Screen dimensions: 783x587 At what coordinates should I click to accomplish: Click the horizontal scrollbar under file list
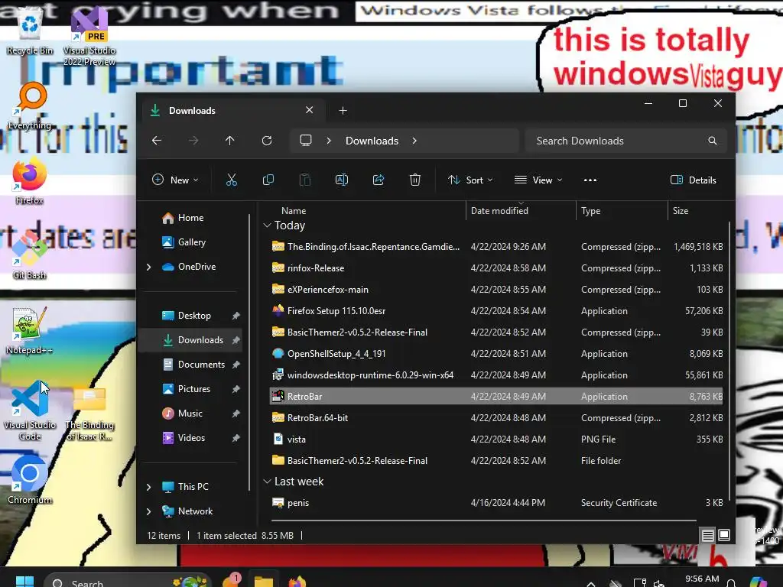[x=484, y=520]
